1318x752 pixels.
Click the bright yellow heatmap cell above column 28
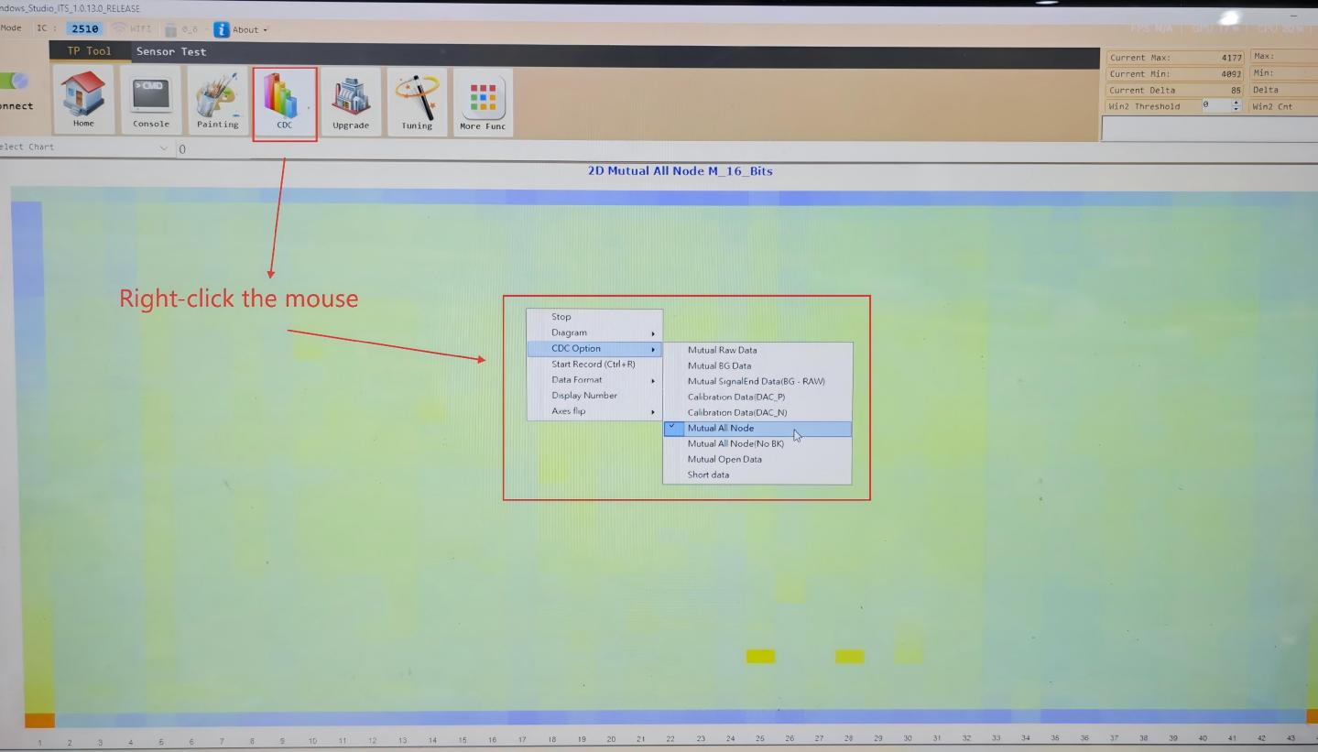849,657
